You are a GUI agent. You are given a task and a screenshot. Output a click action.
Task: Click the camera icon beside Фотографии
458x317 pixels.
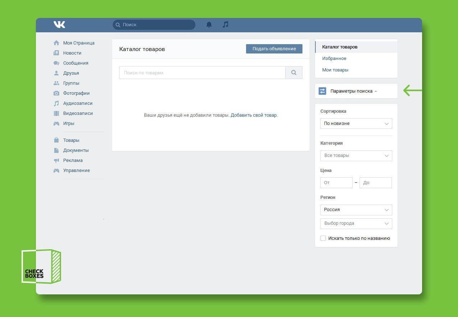[x=56, y=93]
